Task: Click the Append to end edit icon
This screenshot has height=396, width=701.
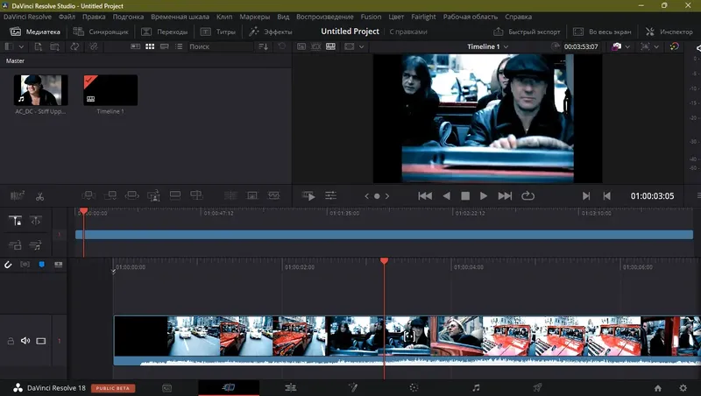Action: (110, 195)
